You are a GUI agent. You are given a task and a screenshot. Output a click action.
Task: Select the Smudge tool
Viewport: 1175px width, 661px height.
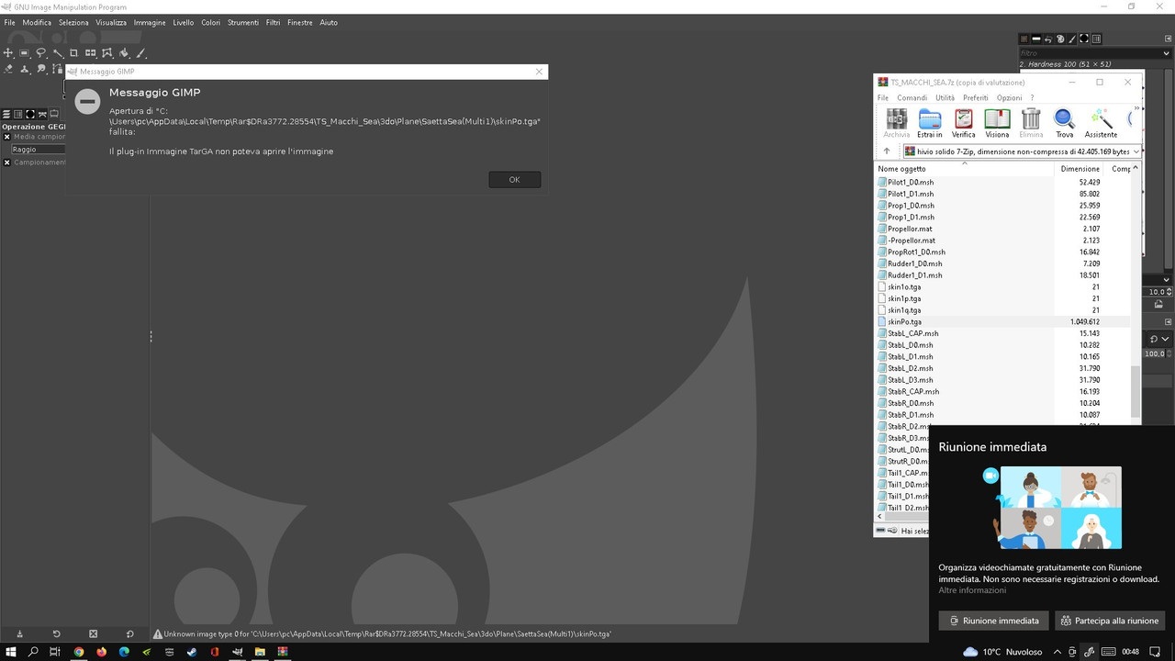pos(41,69)
